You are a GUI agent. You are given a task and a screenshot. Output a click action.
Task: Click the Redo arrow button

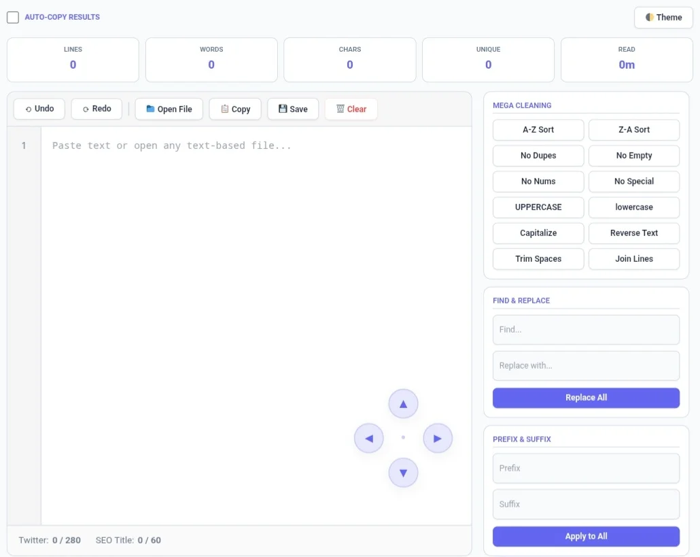97,109
